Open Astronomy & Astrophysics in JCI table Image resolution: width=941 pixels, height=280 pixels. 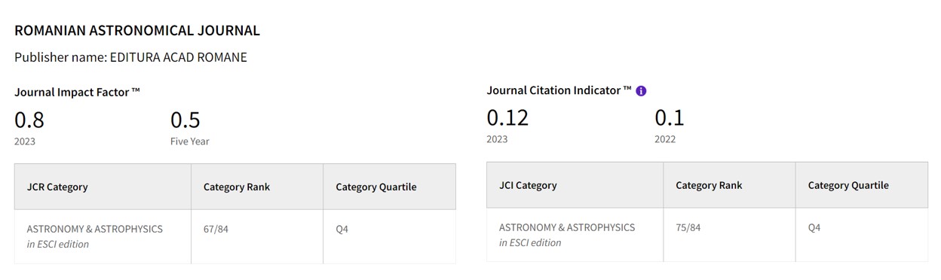(567, 227)
